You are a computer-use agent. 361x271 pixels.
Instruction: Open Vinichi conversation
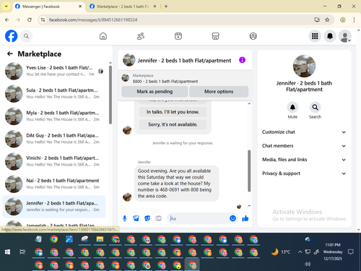(54, 161)
